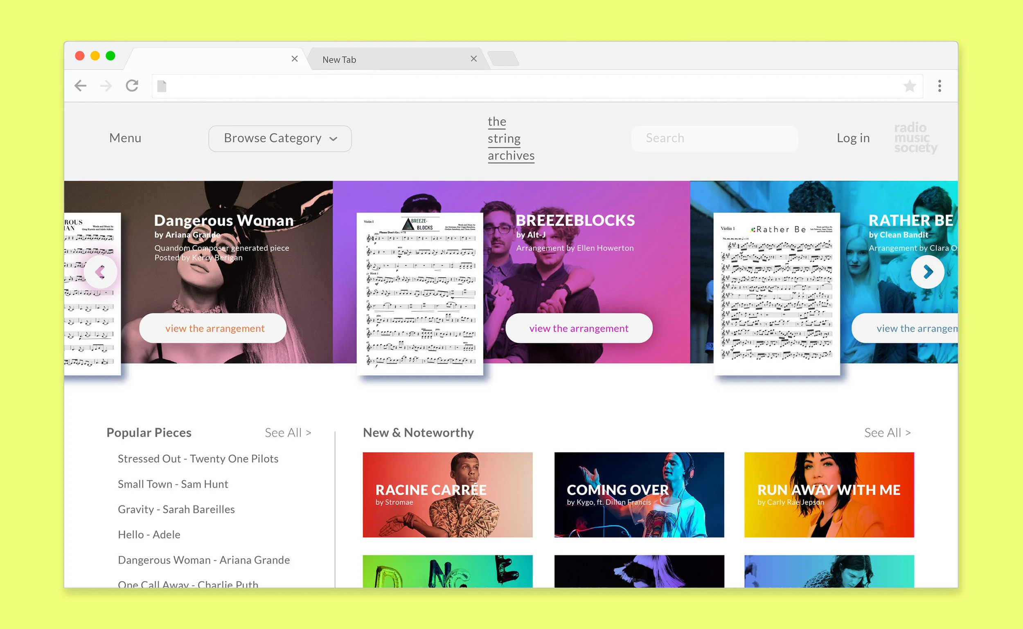1023x629 pixels.
Task: Advance carousel with right chevron
Action: coord(927,272)
